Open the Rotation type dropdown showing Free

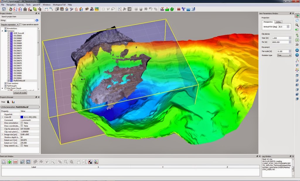click(284, 55)
